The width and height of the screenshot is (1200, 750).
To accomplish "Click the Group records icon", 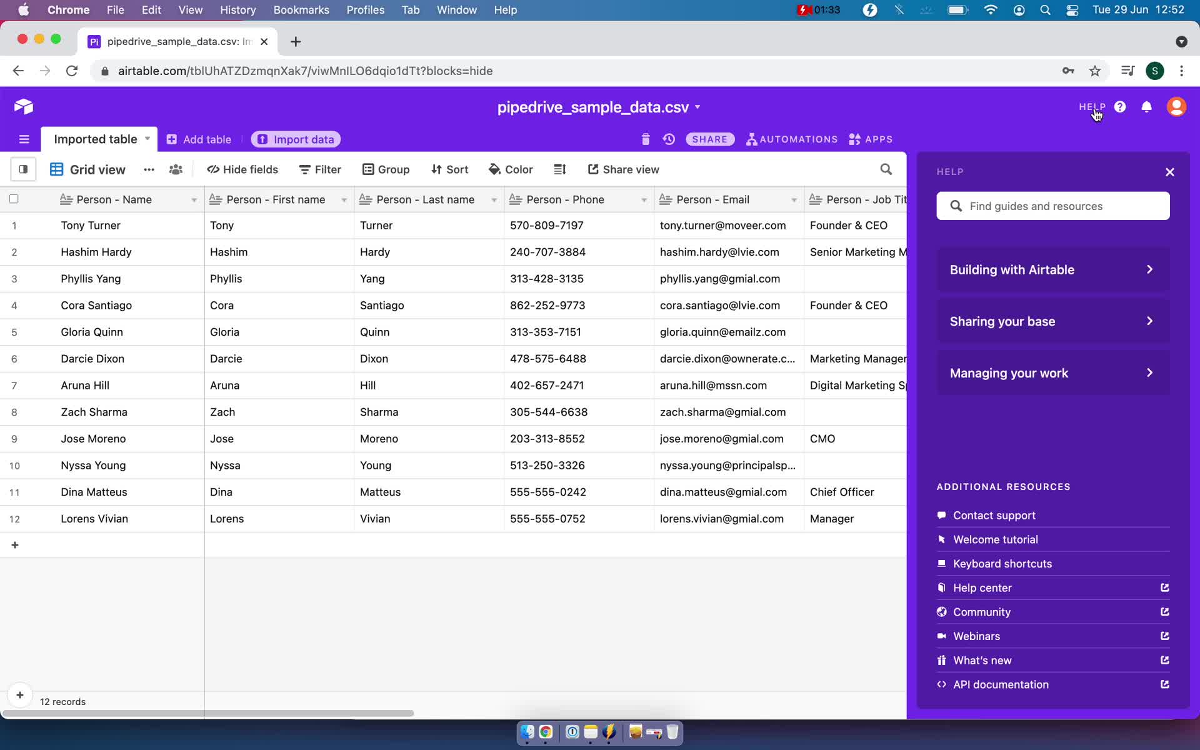I will coord(386,169).
